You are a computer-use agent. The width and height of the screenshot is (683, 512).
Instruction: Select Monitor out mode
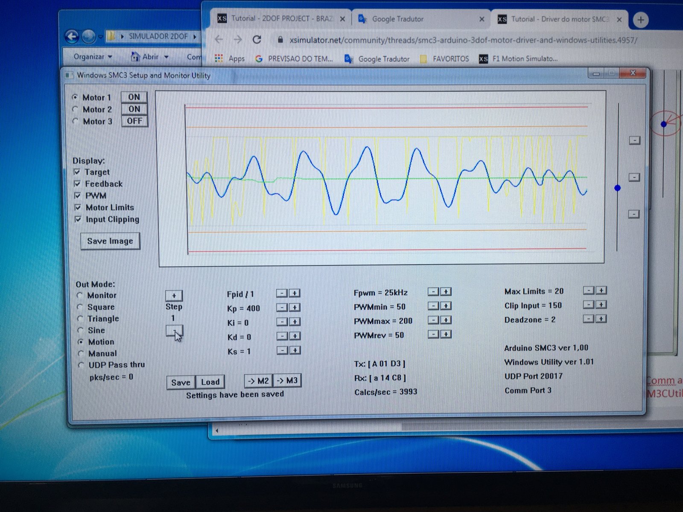pos(80,295)
